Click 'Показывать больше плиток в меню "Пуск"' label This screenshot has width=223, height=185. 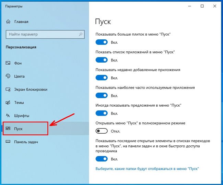(x=133, y=34)
